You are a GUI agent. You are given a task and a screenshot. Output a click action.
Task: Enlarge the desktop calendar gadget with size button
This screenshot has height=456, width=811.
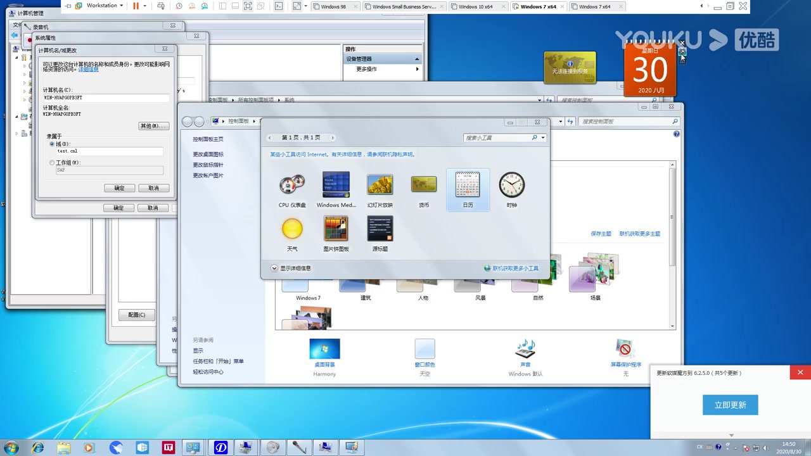(682, 51)
